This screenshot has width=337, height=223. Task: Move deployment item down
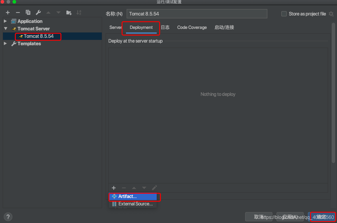(x=144, y=188)
